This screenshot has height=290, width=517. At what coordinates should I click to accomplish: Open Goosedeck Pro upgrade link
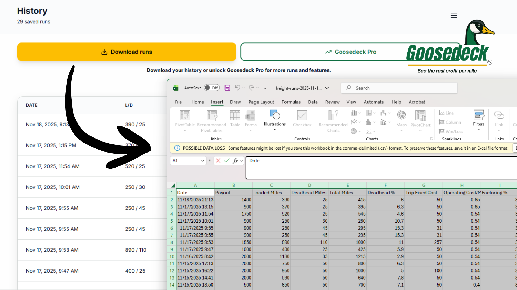point(350,52)
